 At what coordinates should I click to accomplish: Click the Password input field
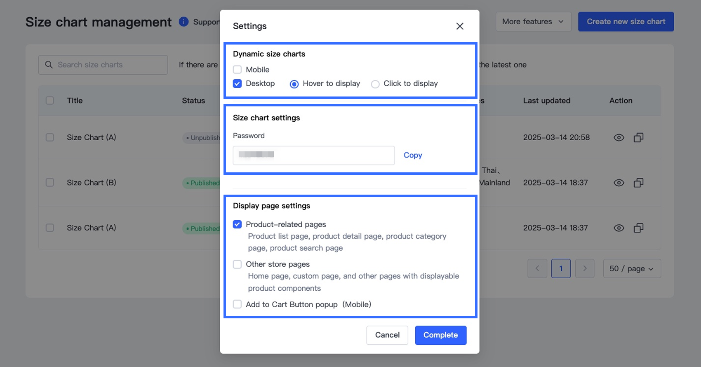click(313, 155)
